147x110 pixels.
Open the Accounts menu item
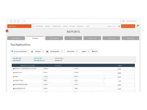pos(80,26)
